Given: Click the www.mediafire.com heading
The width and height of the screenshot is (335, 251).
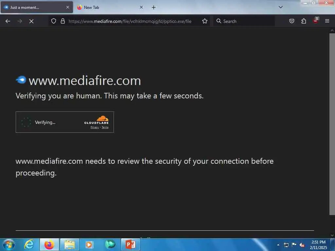Looking at the screenshot, I should pyautogui.click(x=85, y=81).
